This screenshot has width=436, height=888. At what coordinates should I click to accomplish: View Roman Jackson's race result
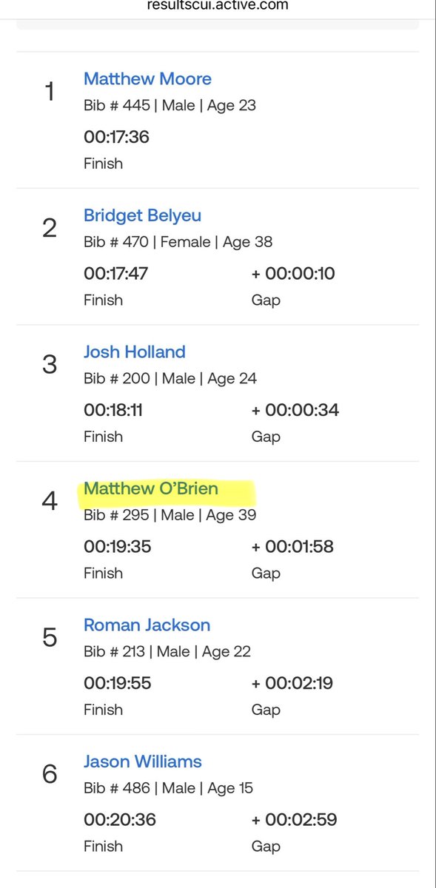pos(147,625)
